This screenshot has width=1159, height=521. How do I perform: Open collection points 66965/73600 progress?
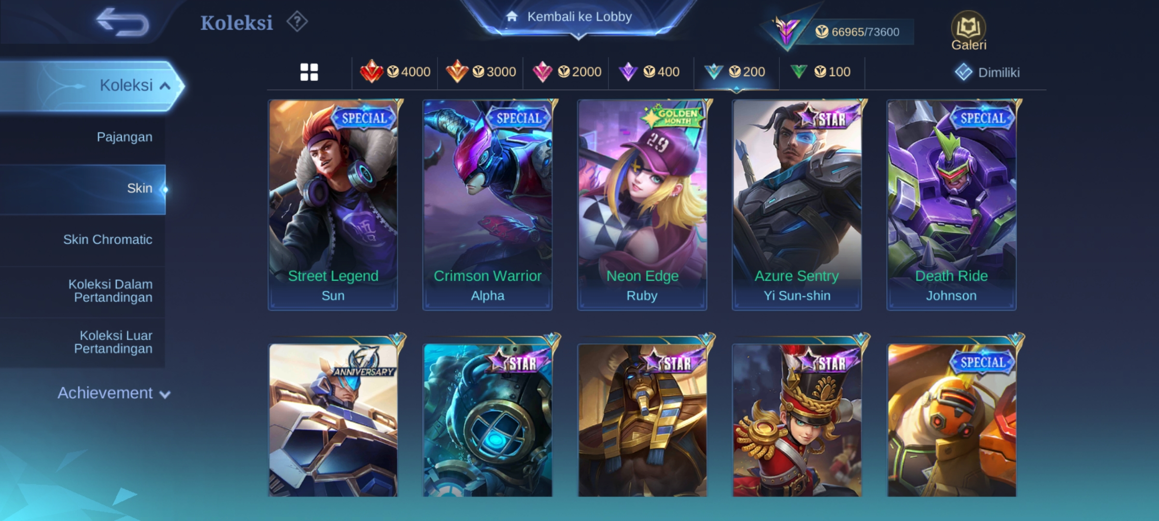coord(857,32)
